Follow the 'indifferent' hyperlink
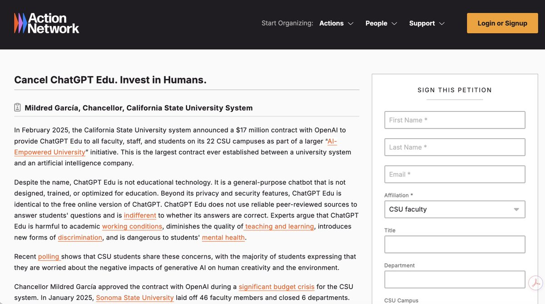 pos(140,215)
